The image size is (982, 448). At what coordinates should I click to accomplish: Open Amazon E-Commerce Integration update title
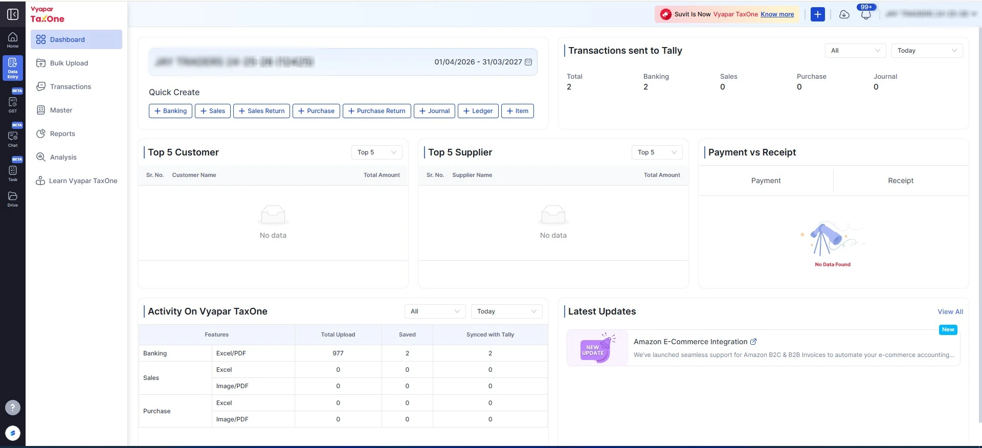coord(690,342)
